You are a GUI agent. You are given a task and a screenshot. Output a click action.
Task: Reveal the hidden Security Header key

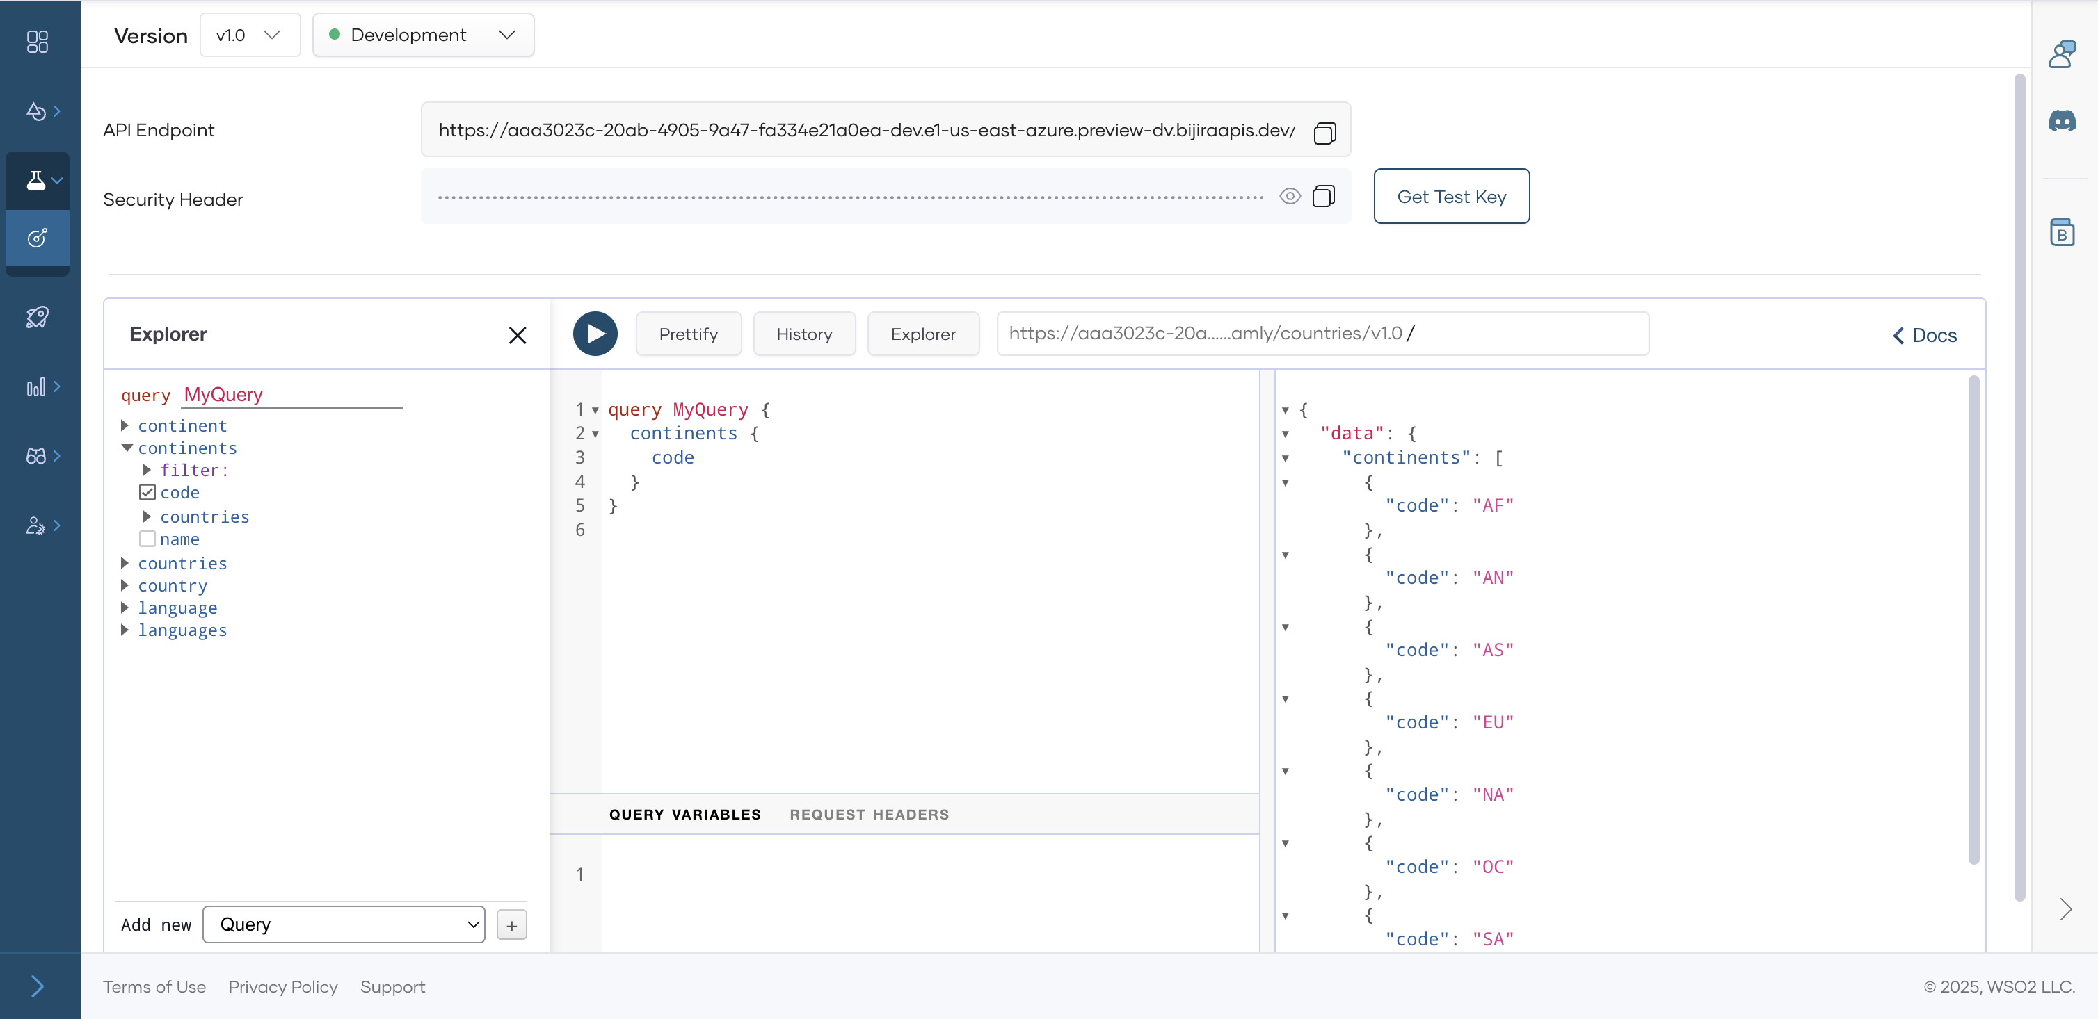(1289, 196)
